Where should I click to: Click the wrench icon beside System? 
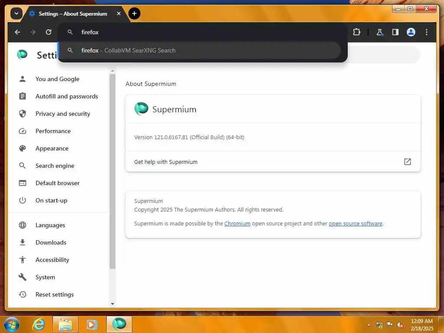click(23, 277)
